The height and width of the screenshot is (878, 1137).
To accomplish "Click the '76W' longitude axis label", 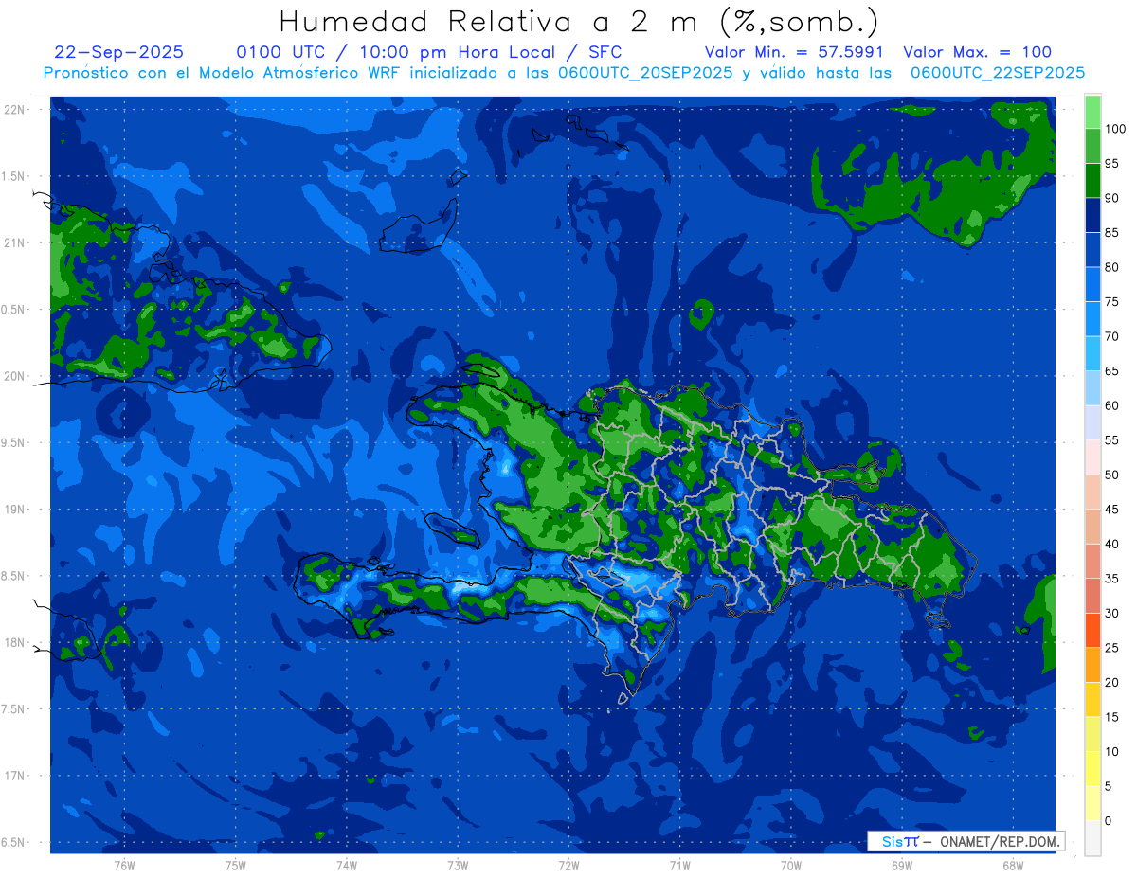I will coord(124,865).
